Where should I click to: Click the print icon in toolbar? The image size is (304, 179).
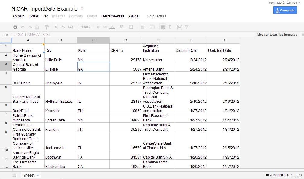(x=15, y=27)
